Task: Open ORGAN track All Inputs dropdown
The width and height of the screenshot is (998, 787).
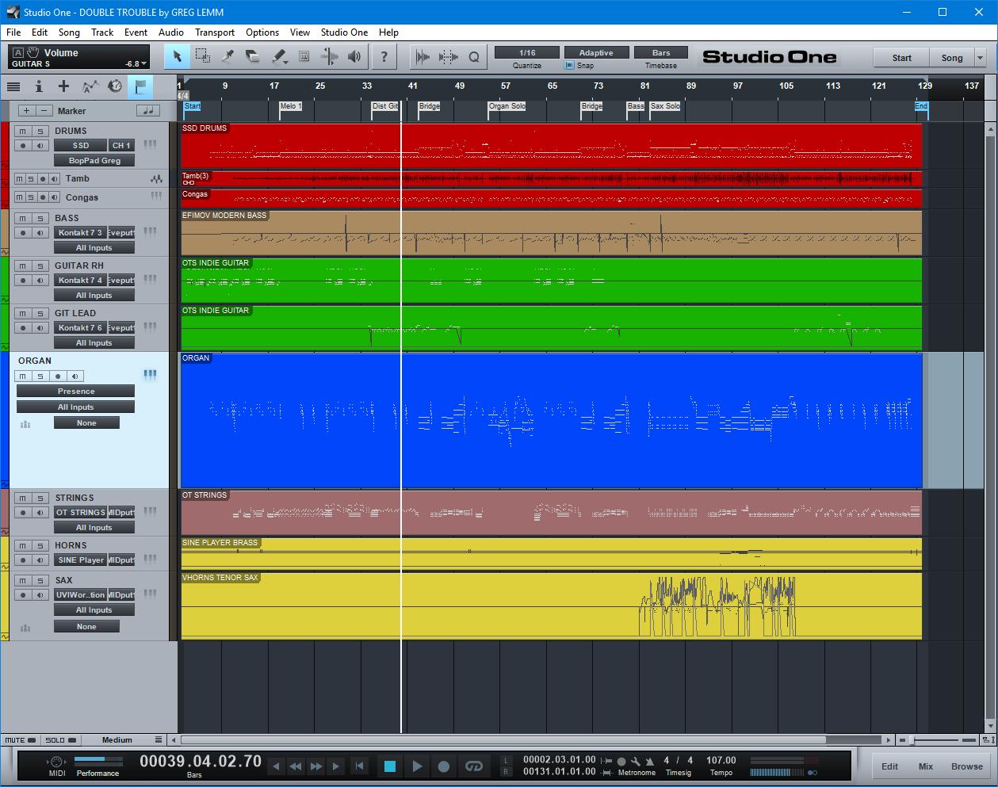Action: [75, 407]
